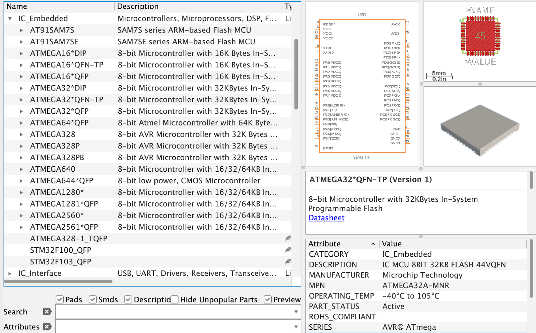Click into the Search input field
The height and width of the screenshot is (333, 536).
click(174, 312)
